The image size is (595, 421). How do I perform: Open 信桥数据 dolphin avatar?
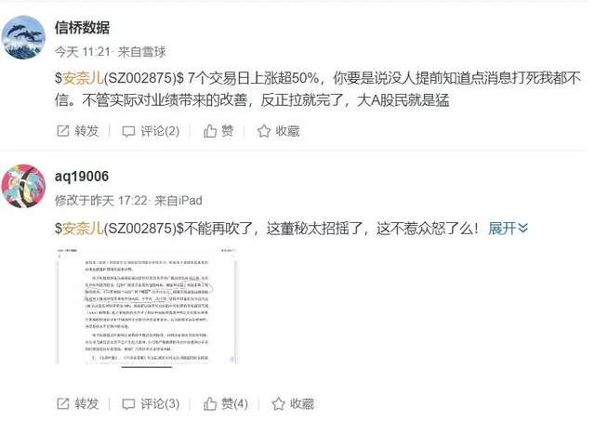pyautogui.click(x=23, y=37)
